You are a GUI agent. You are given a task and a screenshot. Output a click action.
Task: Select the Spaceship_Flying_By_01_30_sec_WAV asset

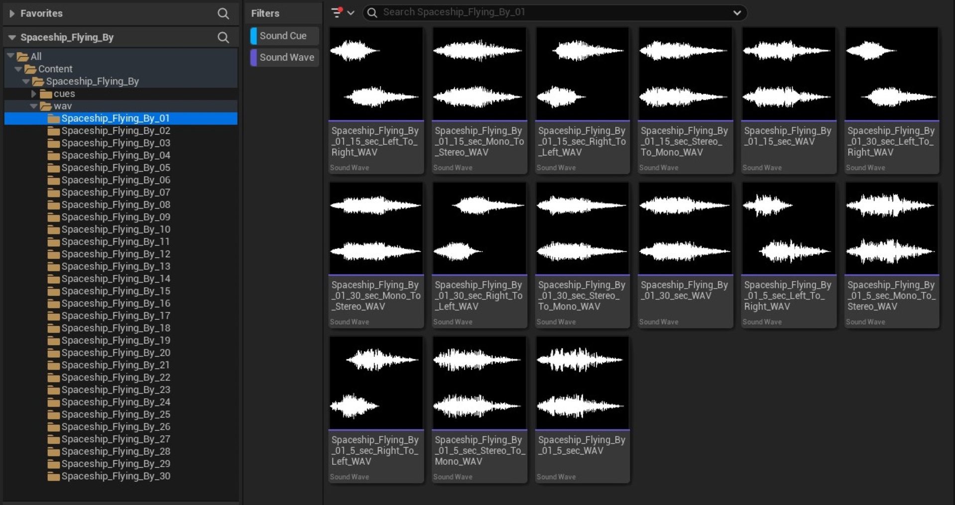click(686, 255)
